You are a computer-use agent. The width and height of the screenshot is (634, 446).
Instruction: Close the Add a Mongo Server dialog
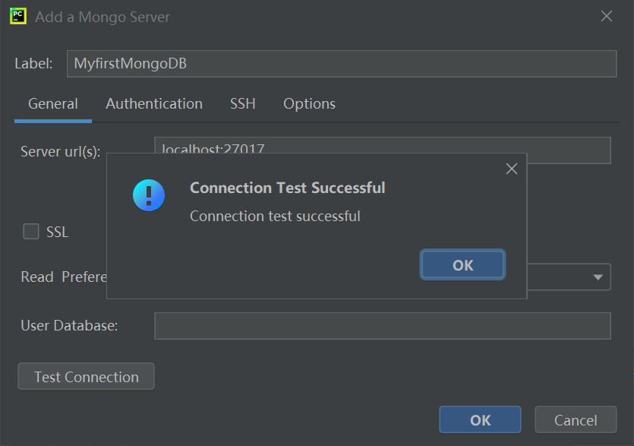[606, 16]
